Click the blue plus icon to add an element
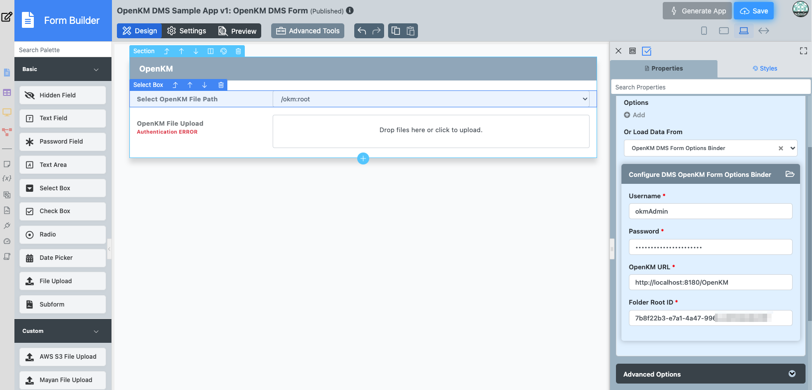Image resolution: width=812 pixels, height=390 pixels. tap(363, 158)
